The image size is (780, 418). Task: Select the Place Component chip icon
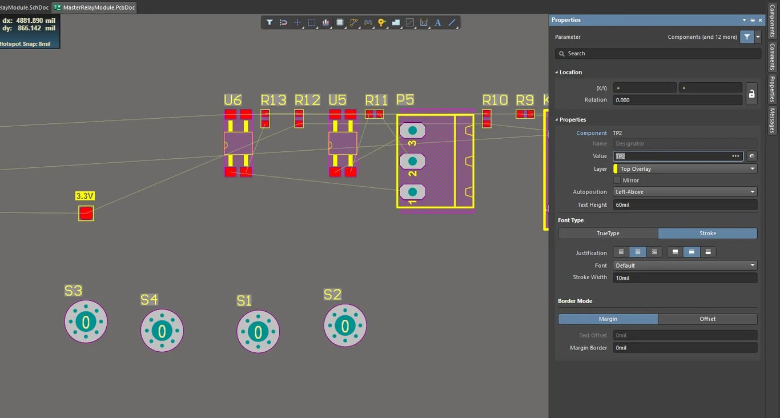point(340,23)
